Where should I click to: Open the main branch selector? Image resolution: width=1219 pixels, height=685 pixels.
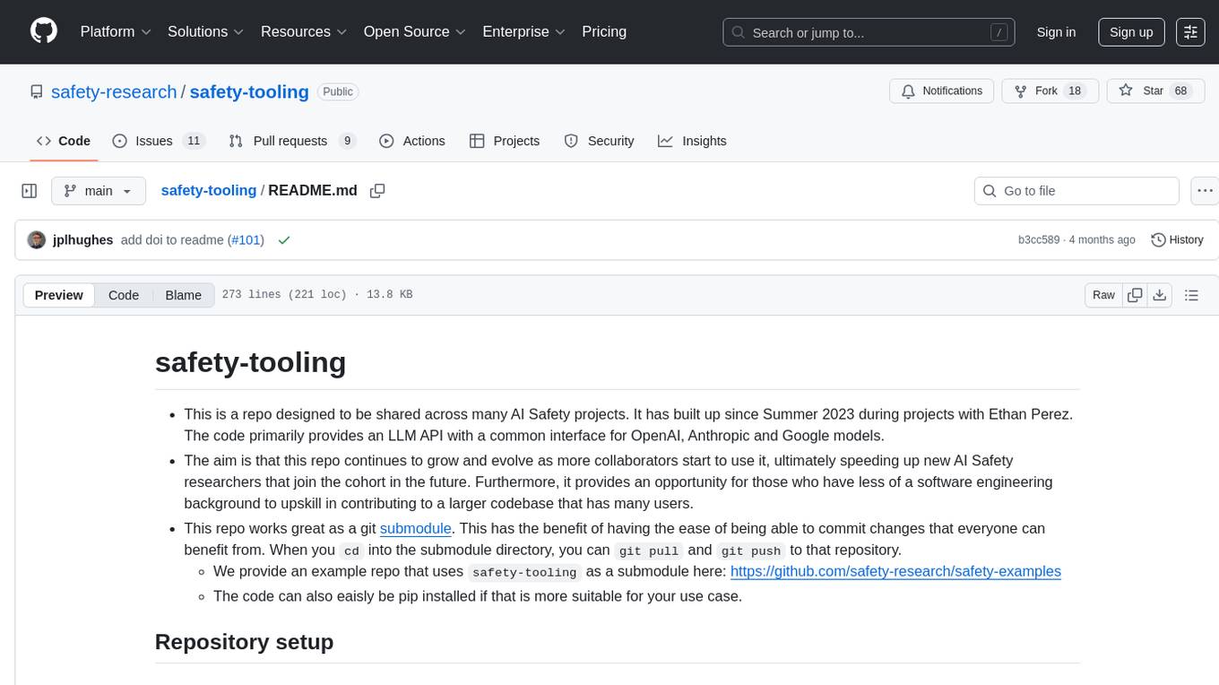pyautogui.click(x=99, y=191)
